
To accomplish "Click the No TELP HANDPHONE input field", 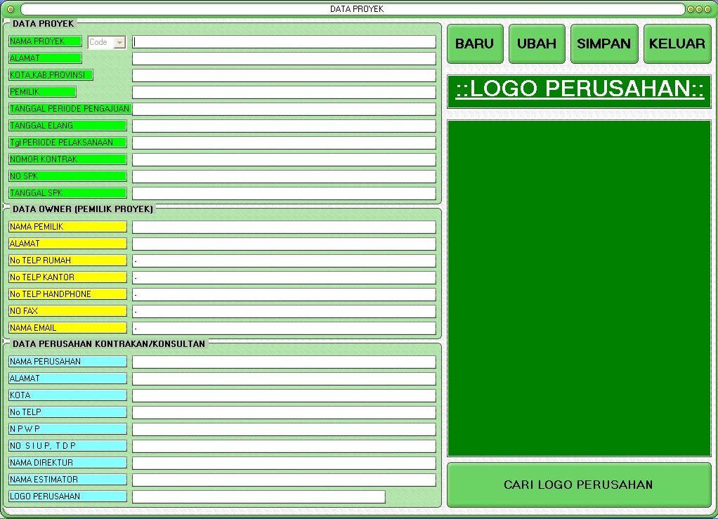I will 284,295.
